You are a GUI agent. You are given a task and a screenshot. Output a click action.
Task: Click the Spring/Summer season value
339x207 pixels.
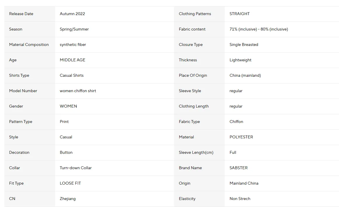tap(74, 29)
